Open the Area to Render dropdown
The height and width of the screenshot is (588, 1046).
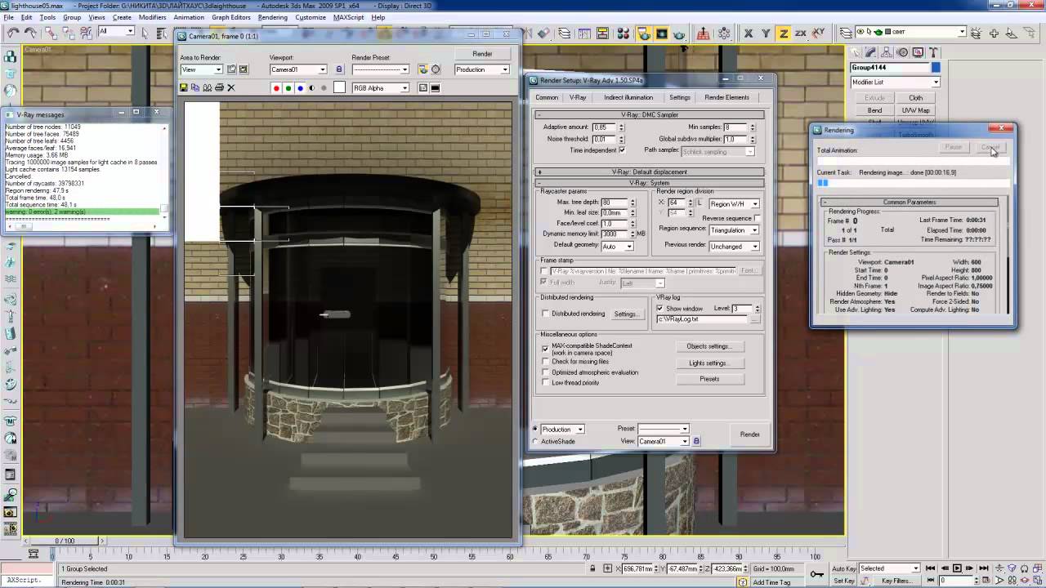[x=201, y=69]
